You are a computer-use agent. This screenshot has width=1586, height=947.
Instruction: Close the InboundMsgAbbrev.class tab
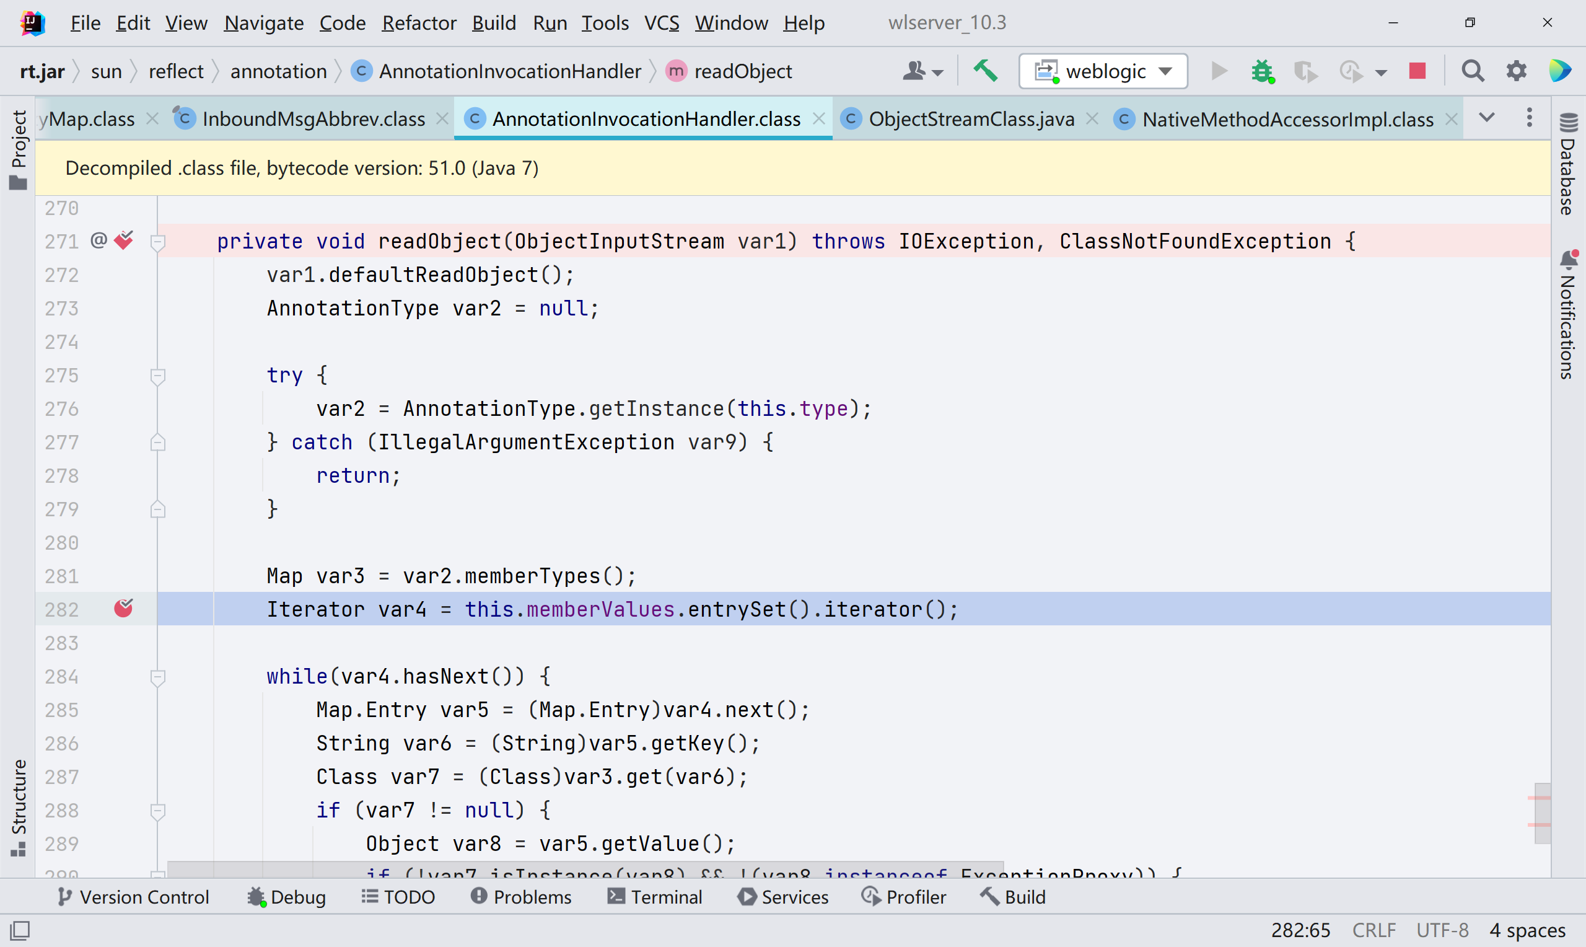pyautogui.click(x=442, y=119)
